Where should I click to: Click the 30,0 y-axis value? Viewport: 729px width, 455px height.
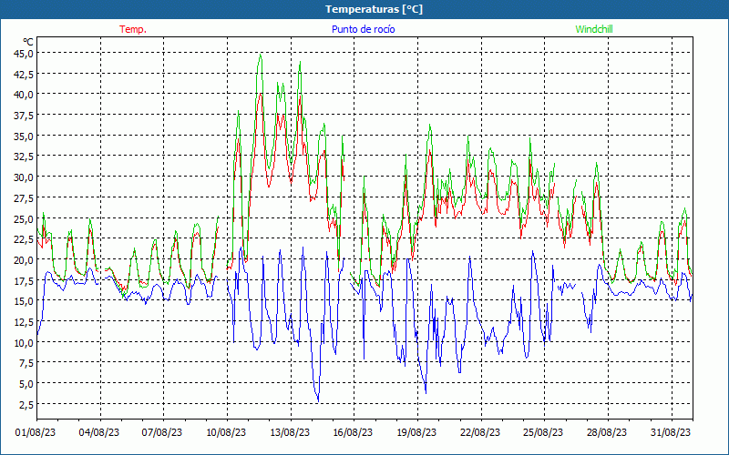23,177
